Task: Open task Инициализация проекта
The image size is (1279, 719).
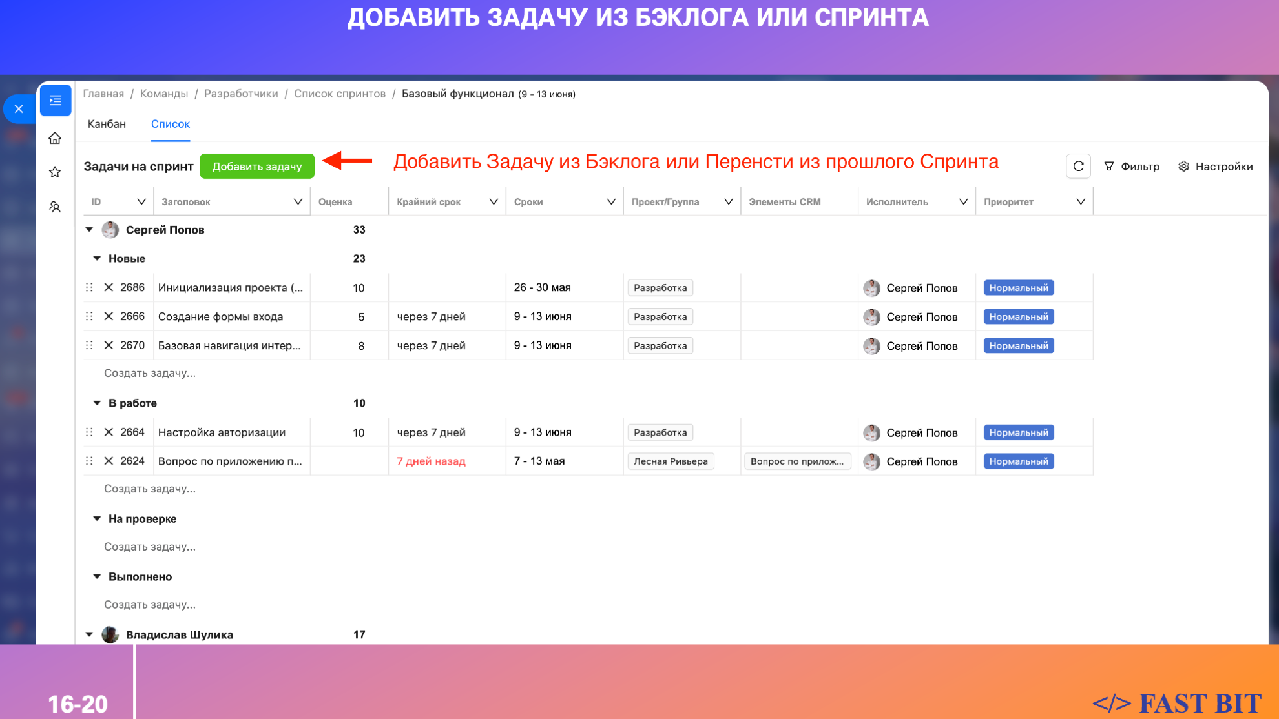Action: pyautogui.click(x=231, y=288)
